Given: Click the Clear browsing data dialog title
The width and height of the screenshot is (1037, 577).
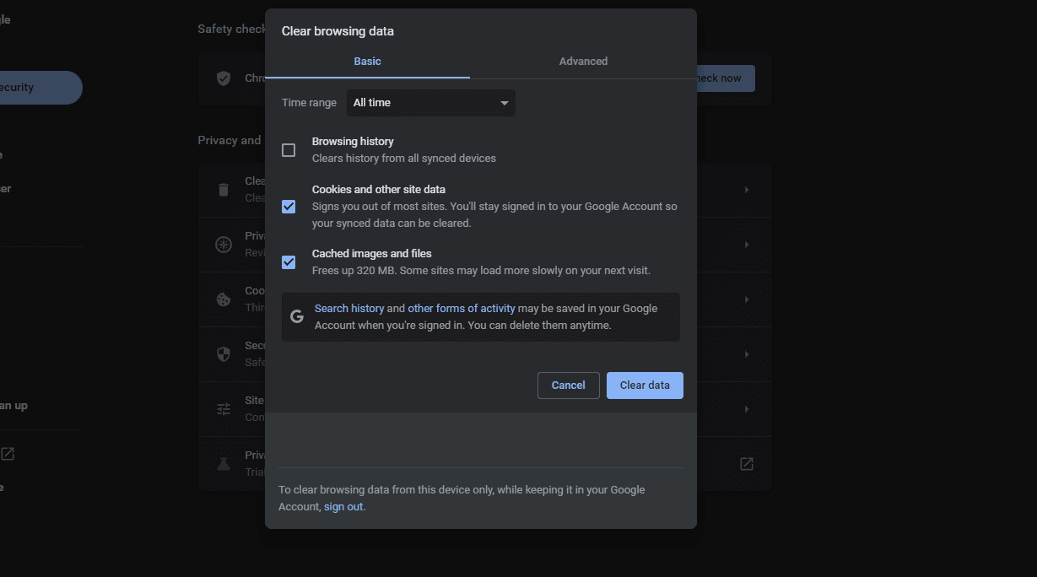Looking at the screenshot, I should (338, 31).
